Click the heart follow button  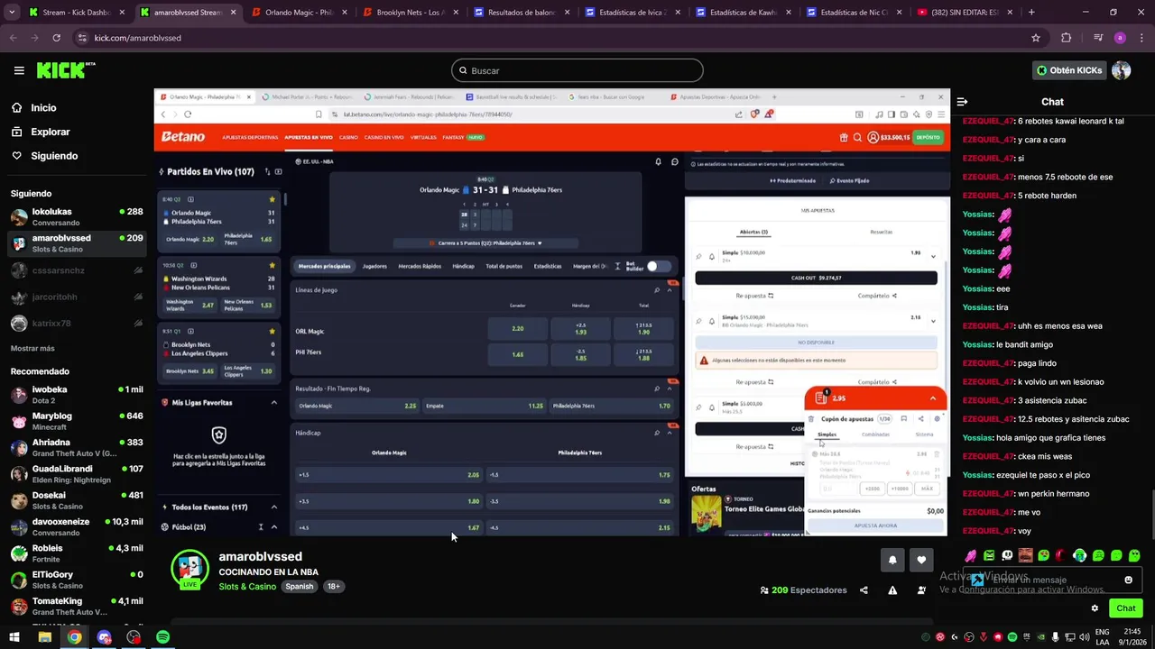[x=921, y=560]
